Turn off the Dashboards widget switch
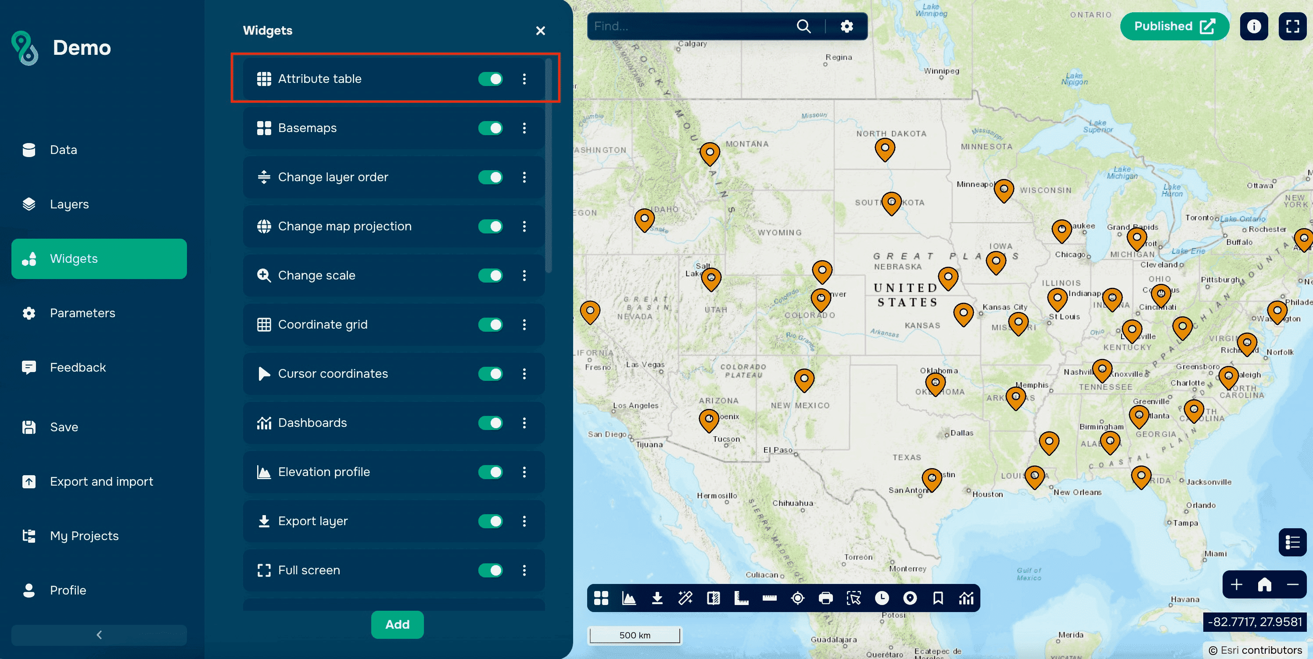 490,423
